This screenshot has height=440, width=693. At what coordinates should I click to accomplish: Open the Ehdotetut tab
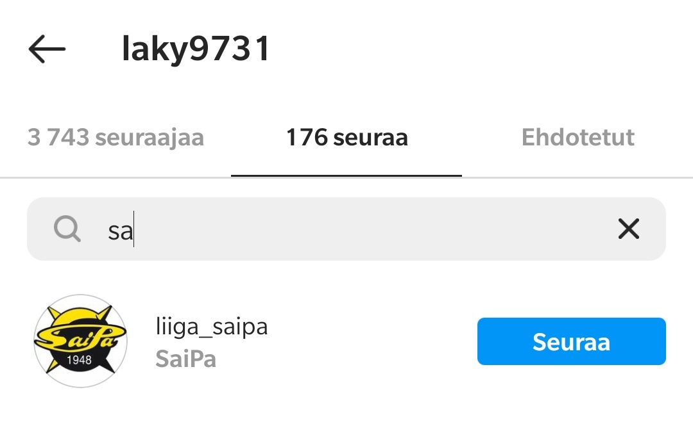(577, 137)
